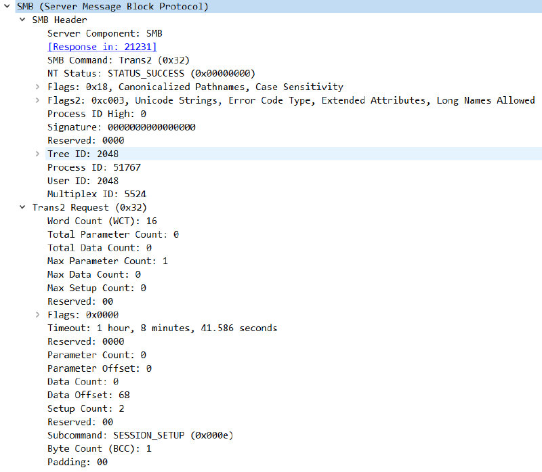Image resolution: width=542 pixels, height=472 pixels.
Task: Select the Timeout field row
Action: coord(162,328)
